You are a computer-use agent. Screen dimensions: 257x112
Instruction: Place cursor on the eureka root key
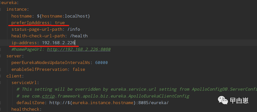click(6, 3)
